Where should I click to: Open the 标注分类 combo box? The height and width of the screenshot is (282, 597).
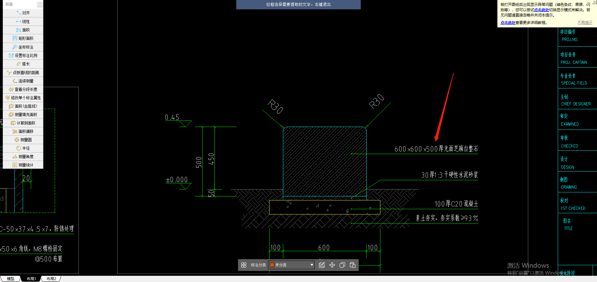point(291,265)
